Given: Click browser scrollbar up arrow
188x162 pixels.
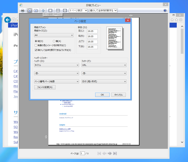Looking at the screenshot, I should [182, 26].
